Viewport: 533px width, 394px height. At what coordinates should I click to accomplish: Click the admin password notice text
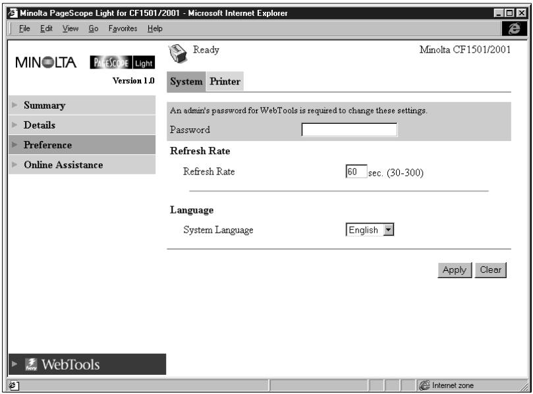[298, 111]
